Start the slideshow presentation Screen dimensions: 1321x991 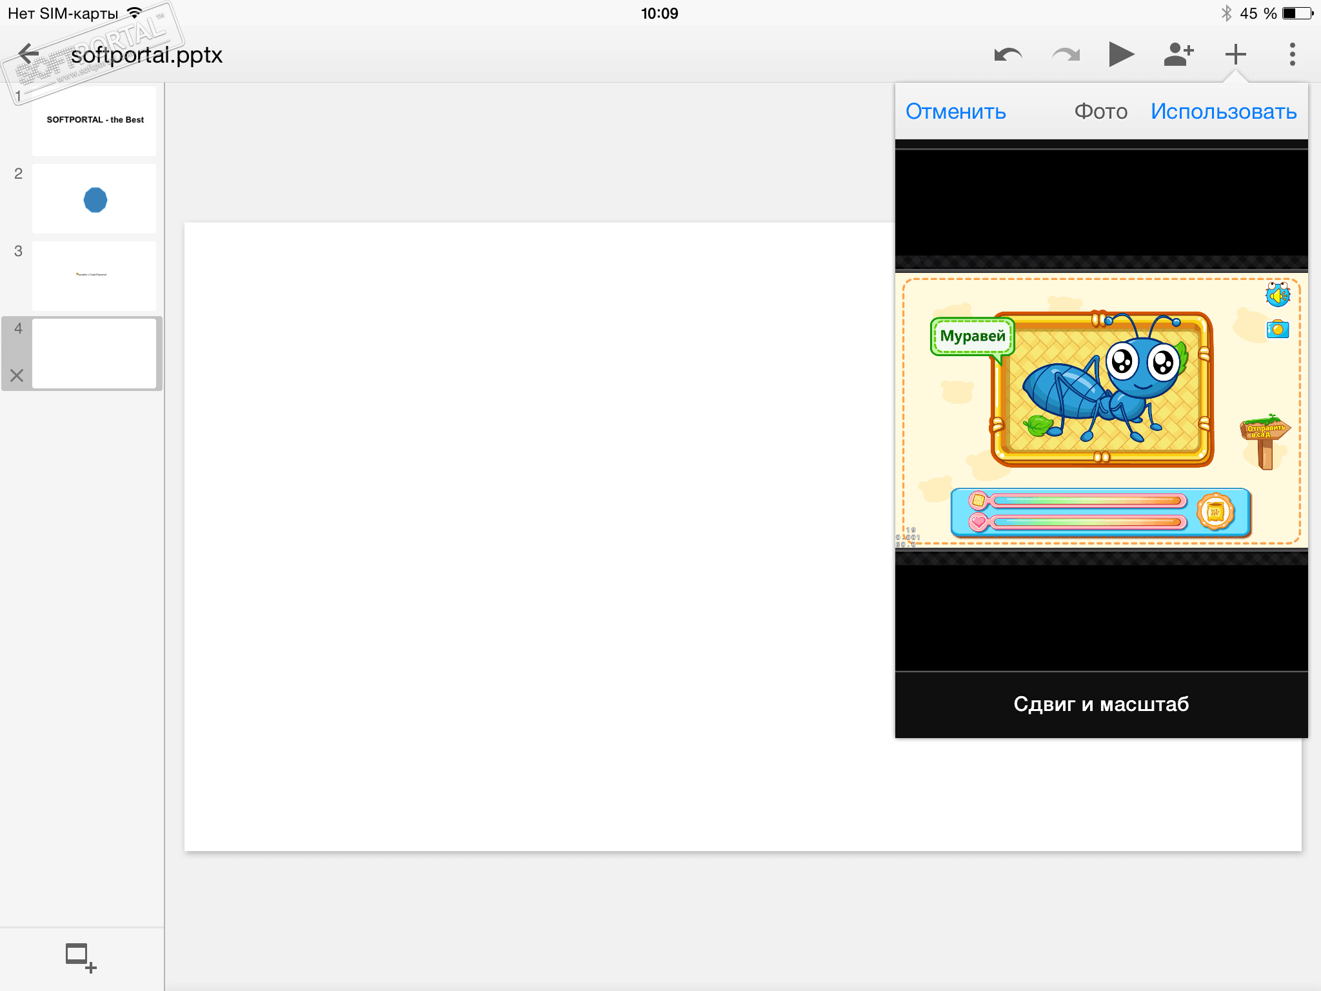pyautogui.click(x=1121, y=54)
